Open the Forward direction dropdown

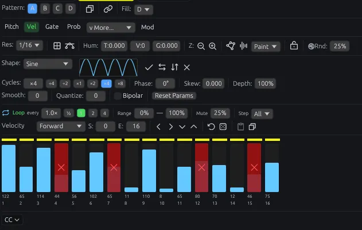[61, 126]
